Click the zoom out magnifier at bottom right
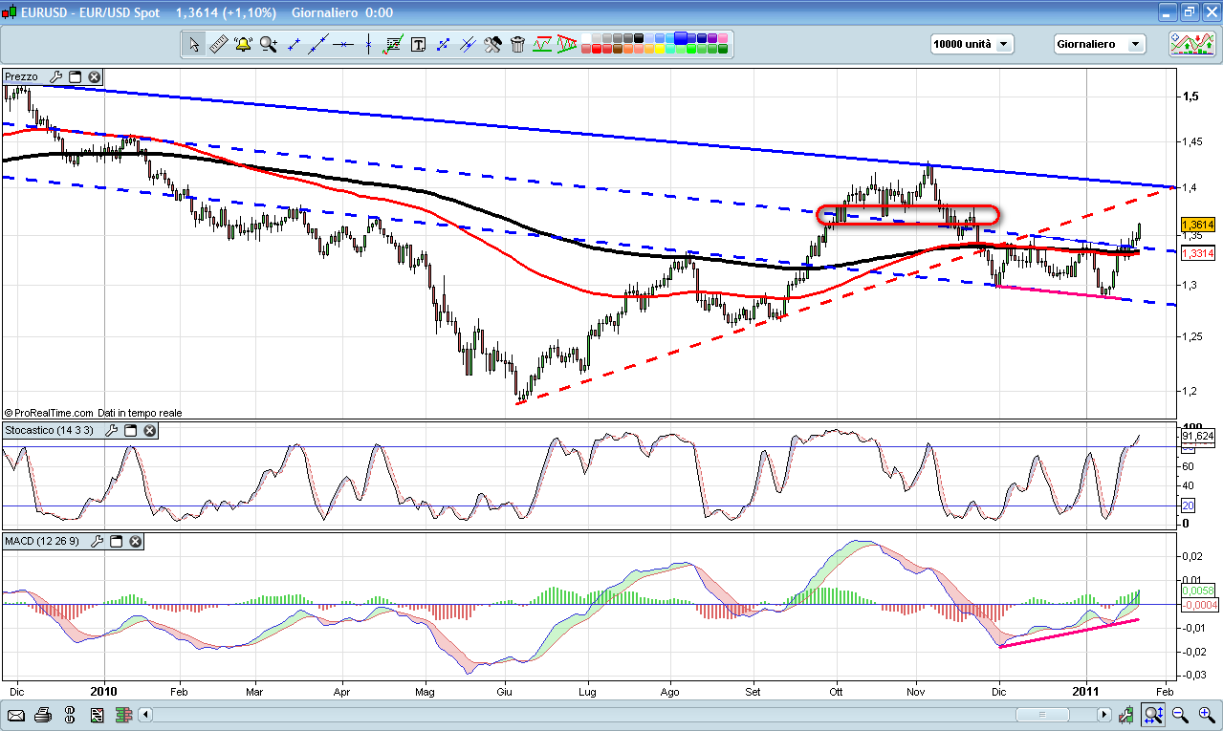This screenshot has height=731, width=1223. click(x=1180, y=715)
